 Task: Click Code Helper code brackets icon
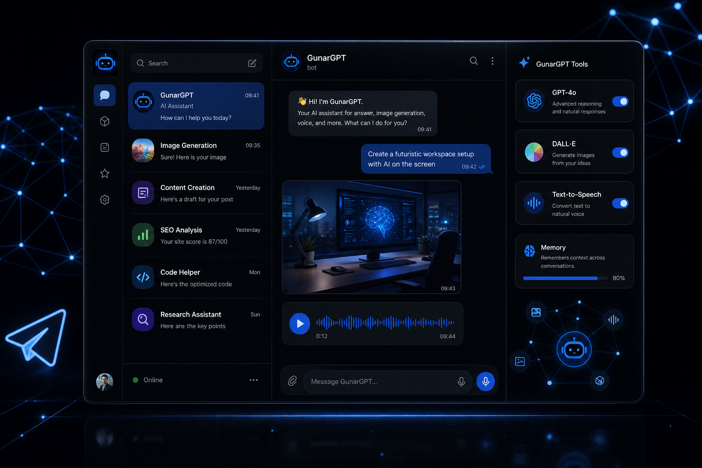[x=143, y=277]
